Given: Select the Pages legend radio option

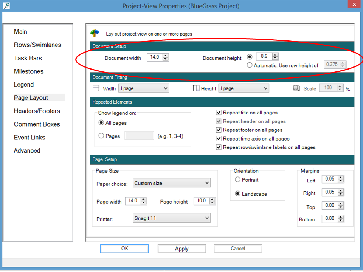Looking at the screenshot, I should [x=101, y=136].
